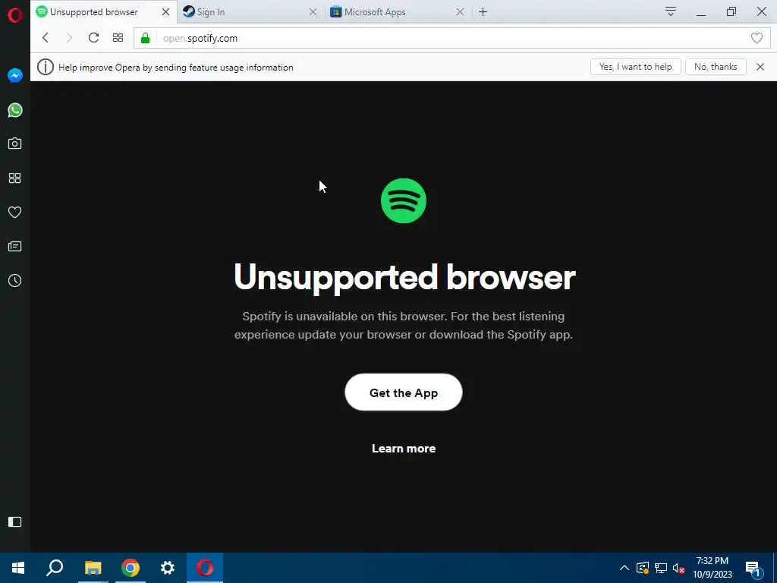
Task: Launch the Snapshot camera tool
Action: (15, 143)
